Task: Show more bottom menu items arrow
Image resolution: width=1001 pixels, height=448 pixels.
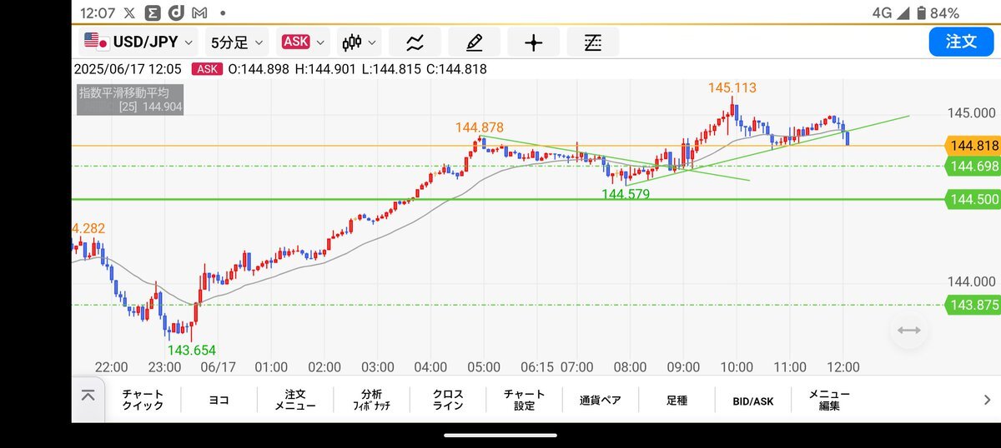Action: [987, 401]
